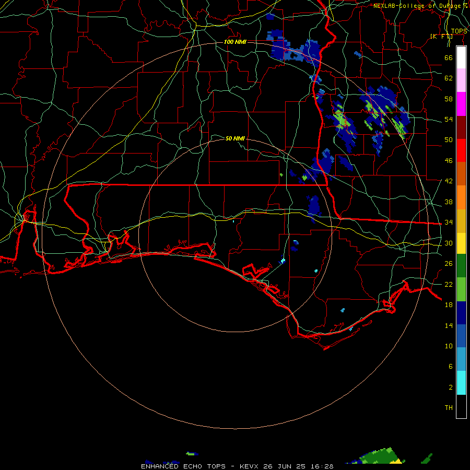
Task: Click the "46" scale label
Action: pyautogui.click(x=449, y=161)
